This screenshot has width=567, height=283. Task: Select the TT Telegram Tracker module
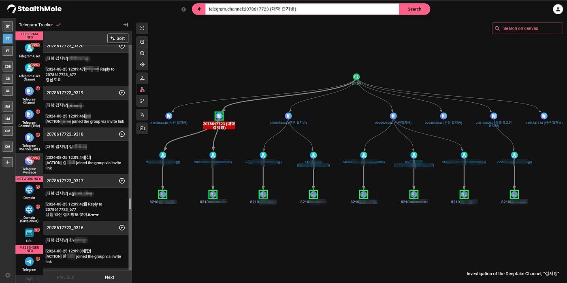click(x=8, y=39)
